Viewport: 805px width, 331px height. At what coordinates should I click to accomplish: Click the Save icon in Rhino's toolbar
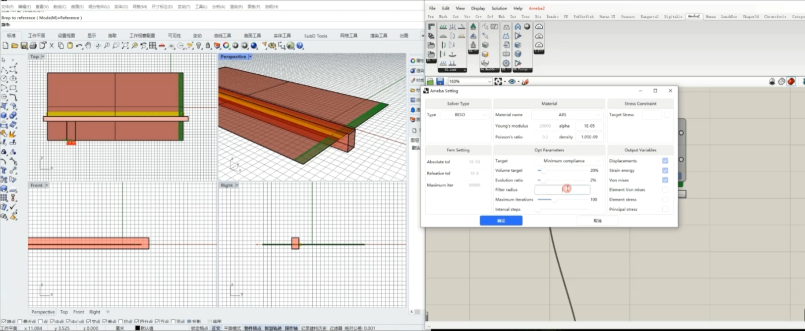coord(24,46)
